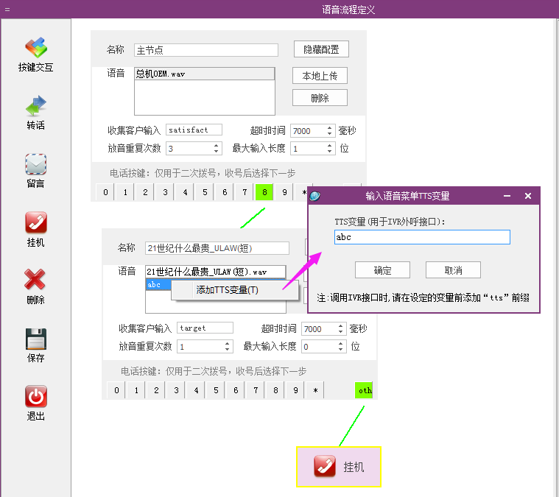Adjust the 放音重复次数 spinner showing 3

(x=193, y=148)
